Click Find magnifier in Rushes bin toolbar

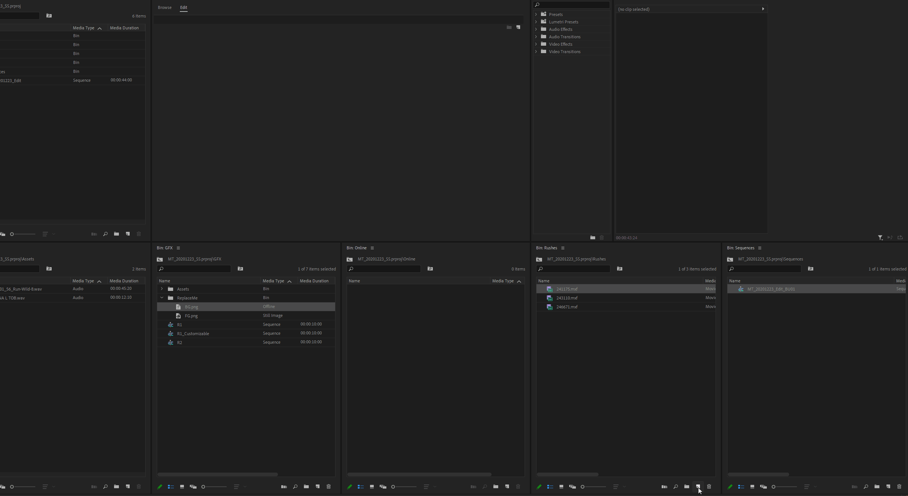coord(675,486)
